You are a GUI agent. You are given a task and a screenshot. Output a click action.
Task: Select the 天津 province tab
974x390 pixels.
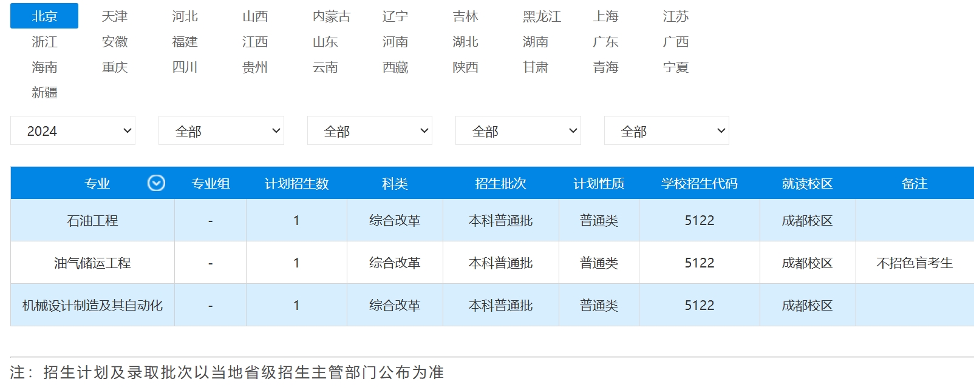point(115,16)
